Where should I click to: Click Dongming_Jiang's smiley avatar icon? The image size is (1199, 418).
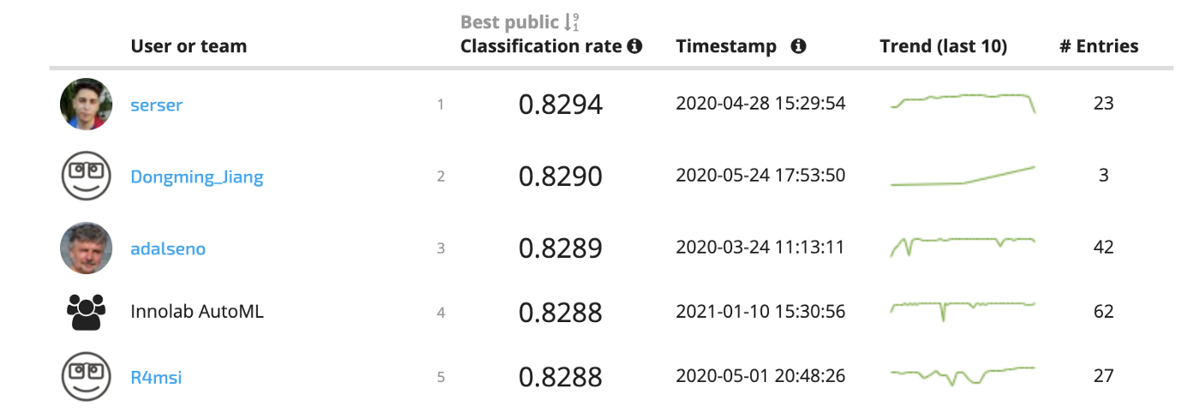[86, 176]
